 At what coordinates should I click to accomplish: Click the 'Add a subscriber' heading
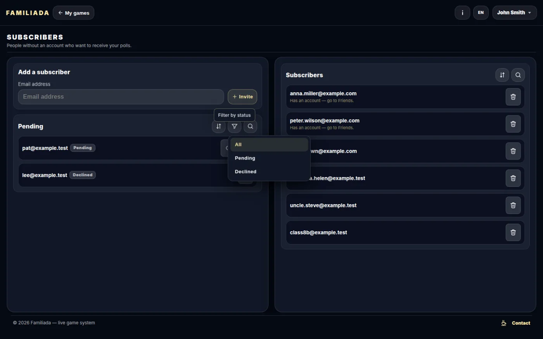pos(44,72)
